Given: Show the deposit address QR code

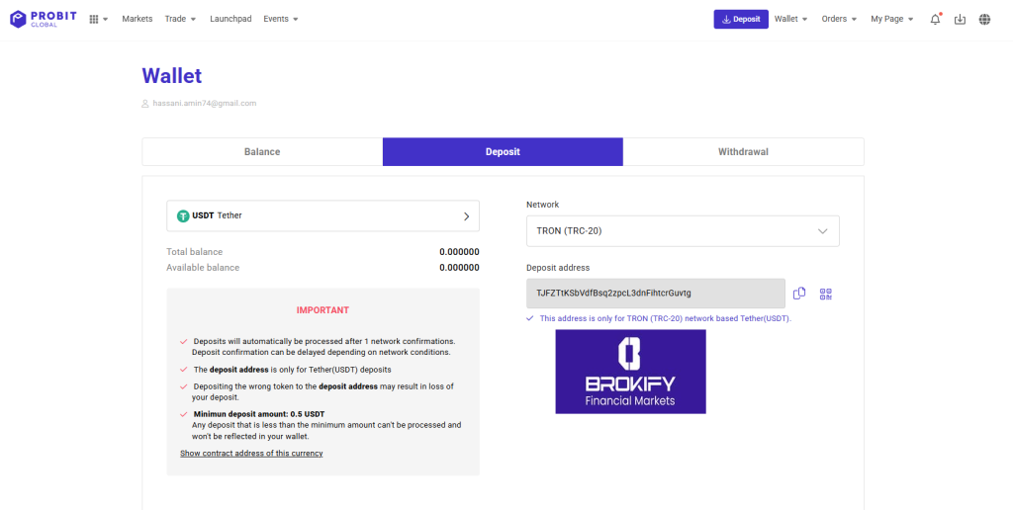Looking at the screenshot, I should (x=826, y=294).
